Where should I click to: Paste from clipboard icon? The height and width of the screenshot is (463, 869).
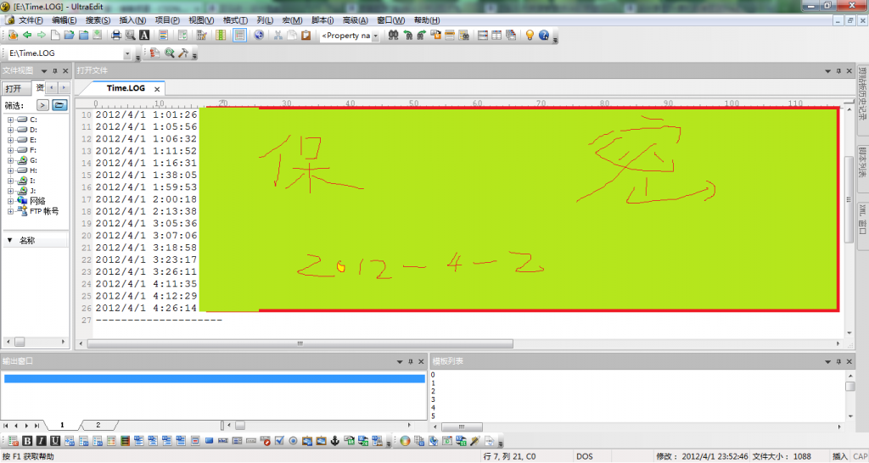[x=306, y=35]
